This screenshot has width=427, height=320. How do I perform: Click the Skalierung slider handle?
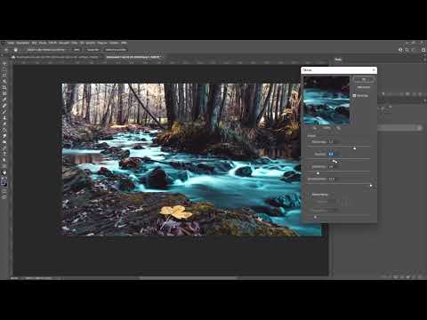point(318,173)
